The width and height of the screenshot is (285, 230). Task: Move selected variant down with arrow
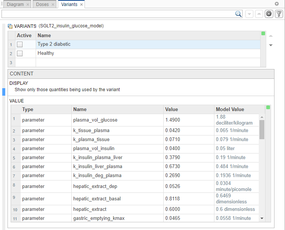(x=271, y=45)
